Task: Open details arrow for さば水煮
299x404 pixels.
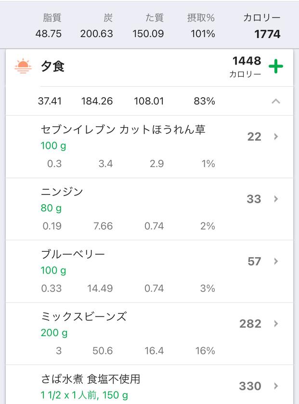Action: pyautogui.click(x=276, y=386)
